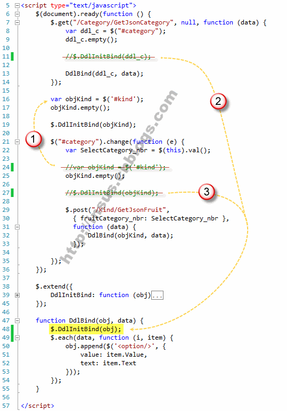Collapse the $.get callback on line 7
The width and height of the screenshot is (287, 411).
[17, 22]
